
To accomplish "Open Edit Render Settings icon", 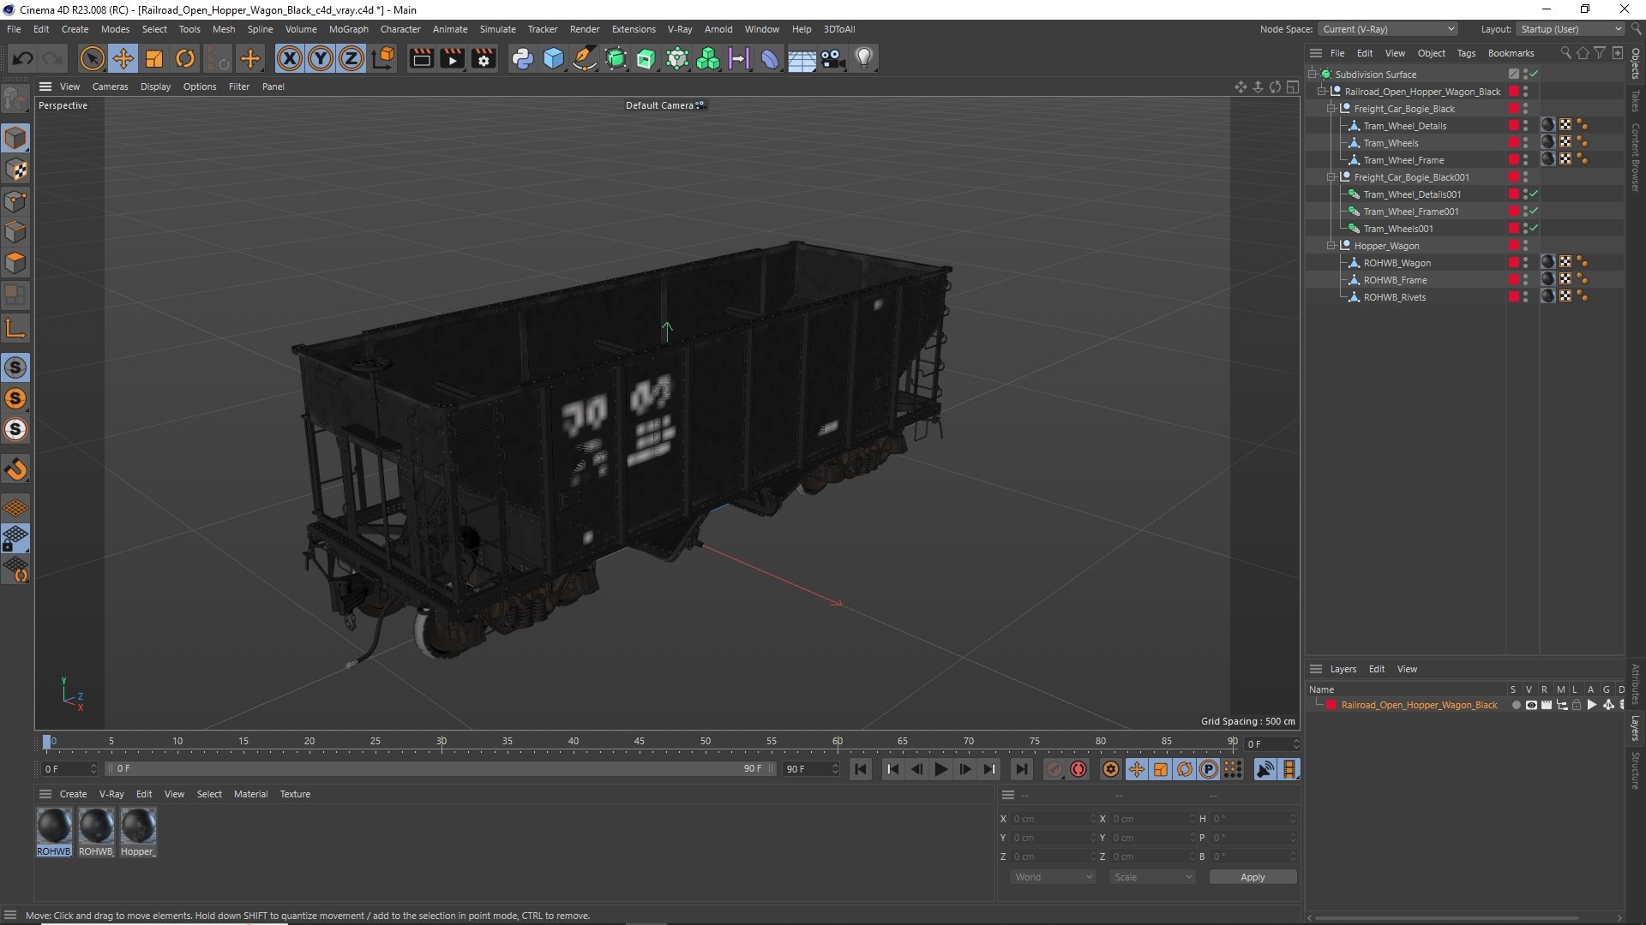I will (x=484, y=58).
